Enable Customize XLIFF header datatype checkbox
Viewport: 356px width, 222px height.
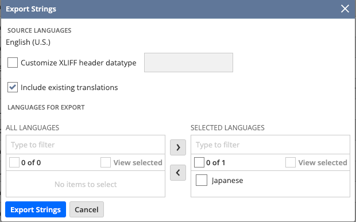(13, 63)
